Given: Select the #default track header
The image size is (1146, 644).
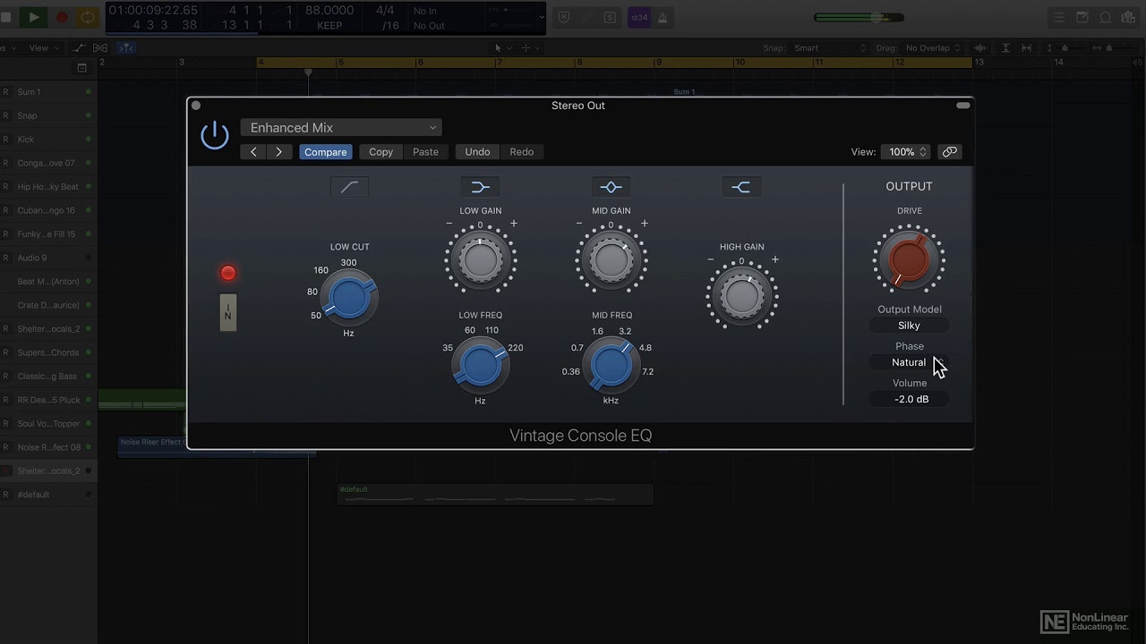Looking at the screenshot, I should [49, 495].
